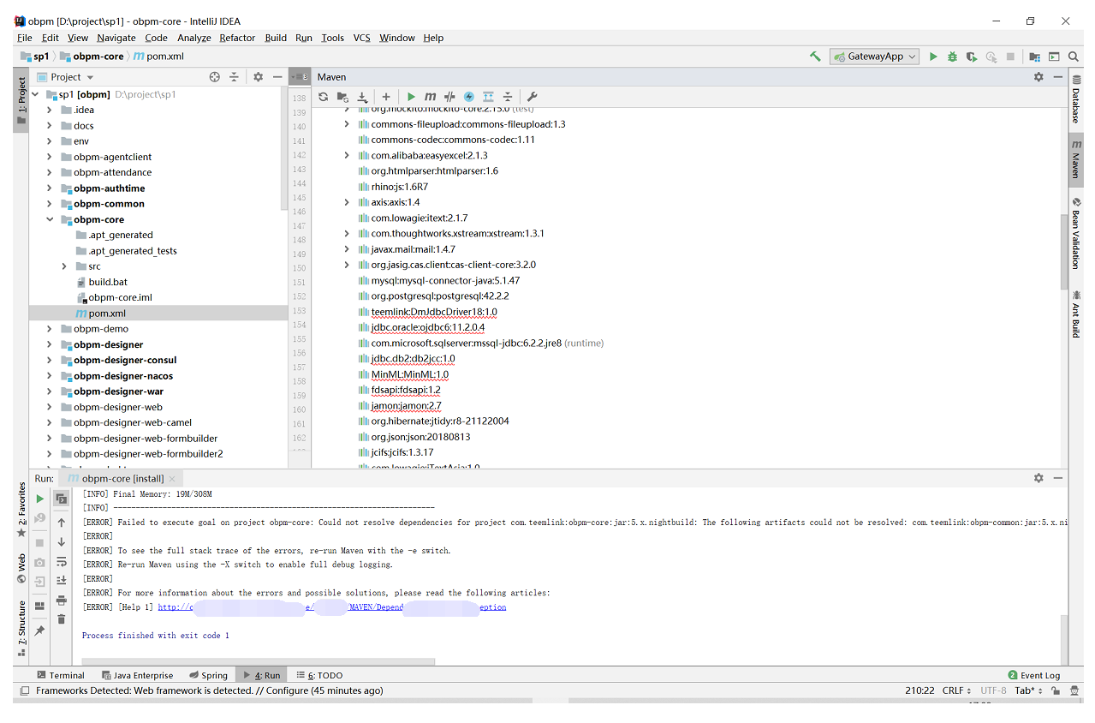Open the Maven panel gear options

(1038, 77)
